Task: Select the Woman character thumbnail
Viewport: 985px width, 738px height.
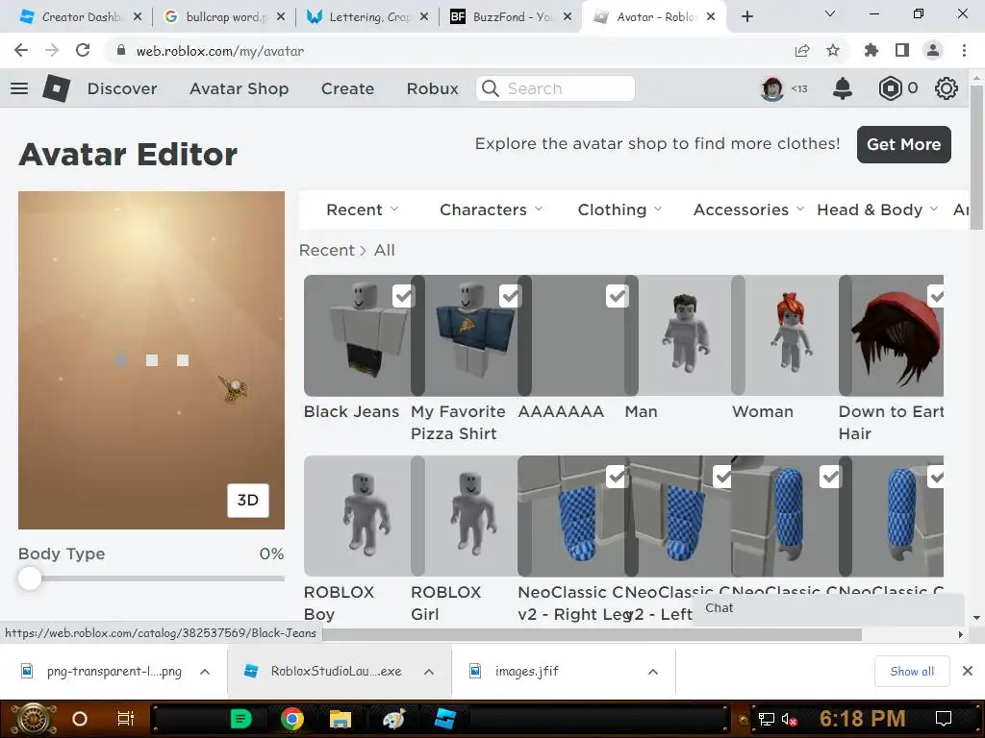Action: point(792,335)
